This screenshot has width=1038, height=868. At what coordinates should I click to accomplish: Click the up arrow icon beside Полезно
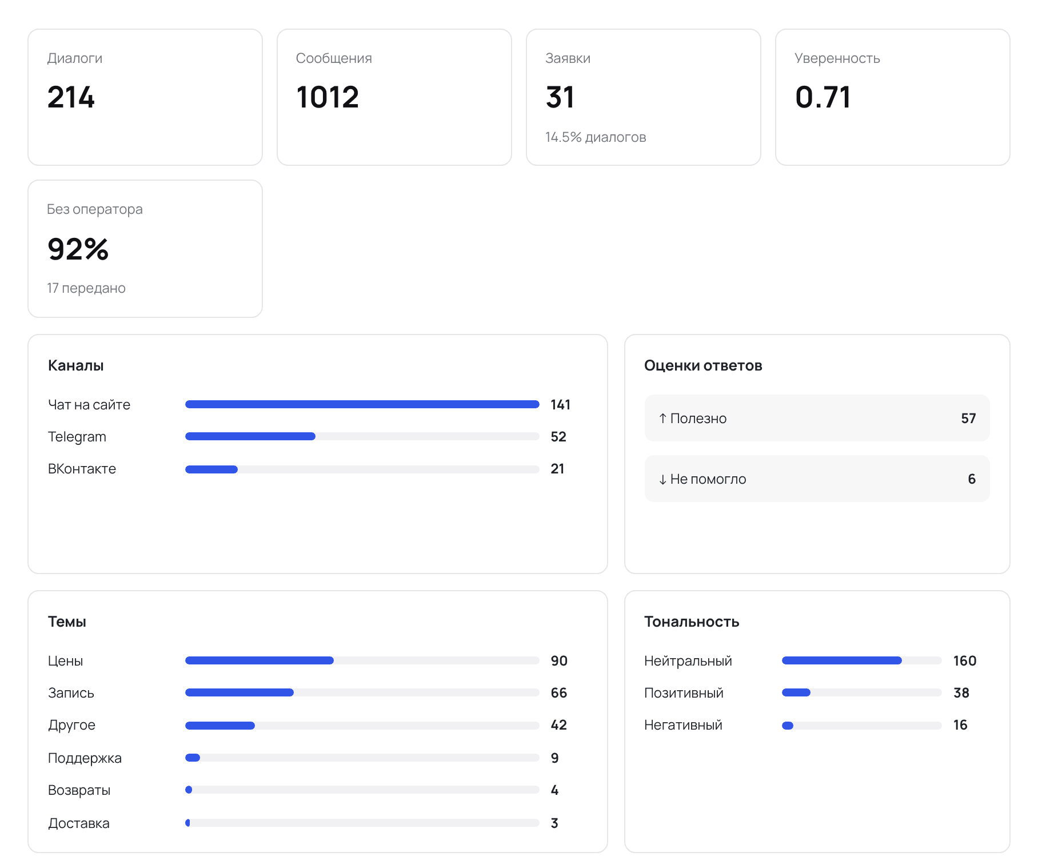(x=663, y=419)
